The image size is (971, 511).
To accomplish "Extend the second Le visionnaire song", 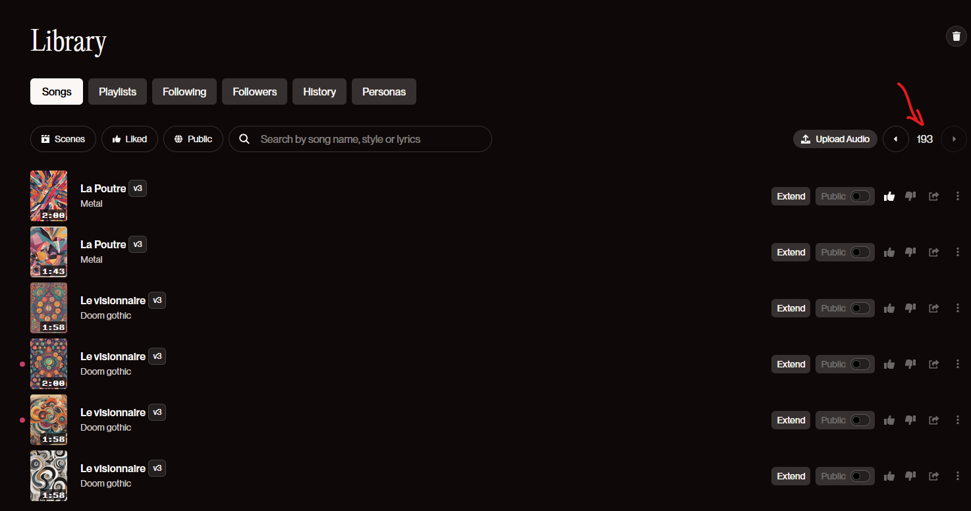I will [x=791, y=364].
